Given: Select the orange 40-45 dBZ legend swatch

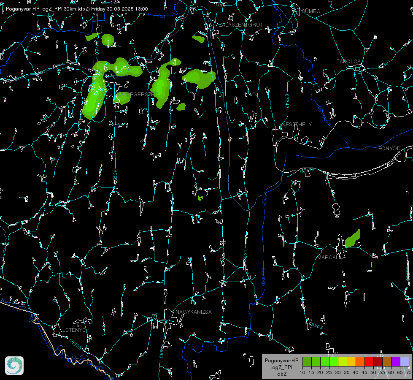Looking at the screenshot, I should pos(360,361).
